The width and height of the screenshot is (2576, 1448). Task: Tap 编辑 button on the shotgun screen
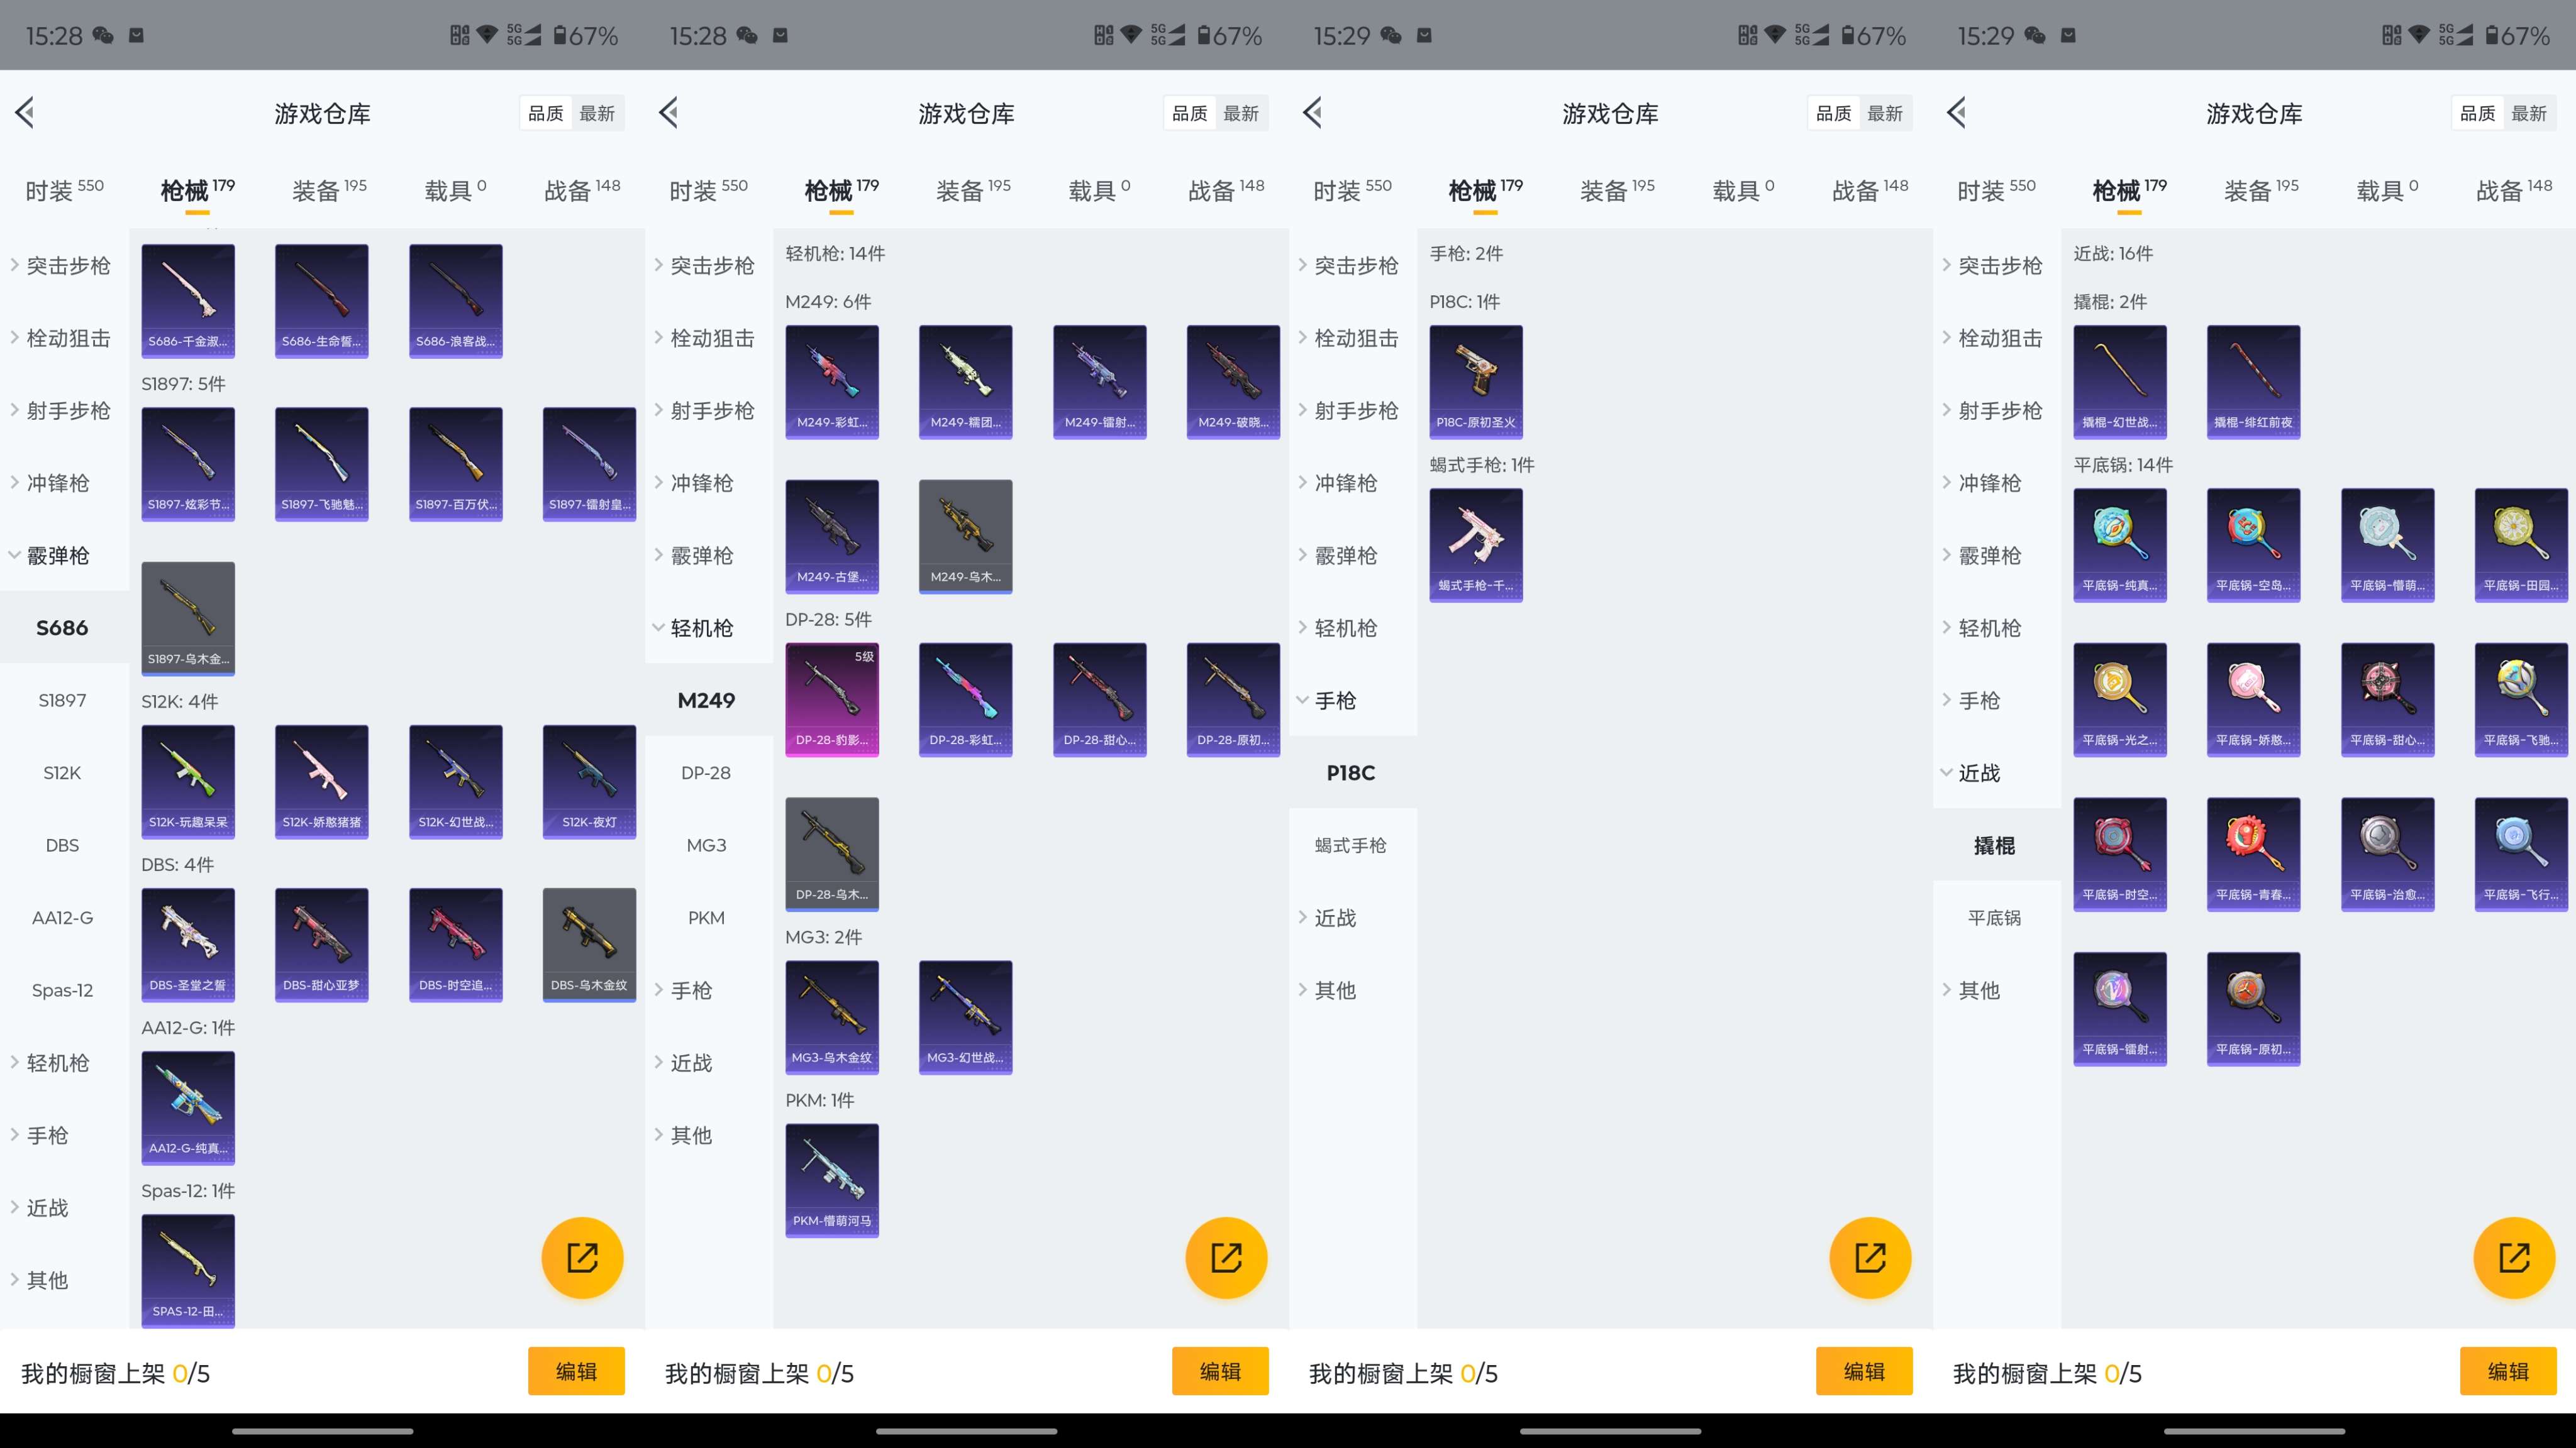click(x=576, y=1371)
